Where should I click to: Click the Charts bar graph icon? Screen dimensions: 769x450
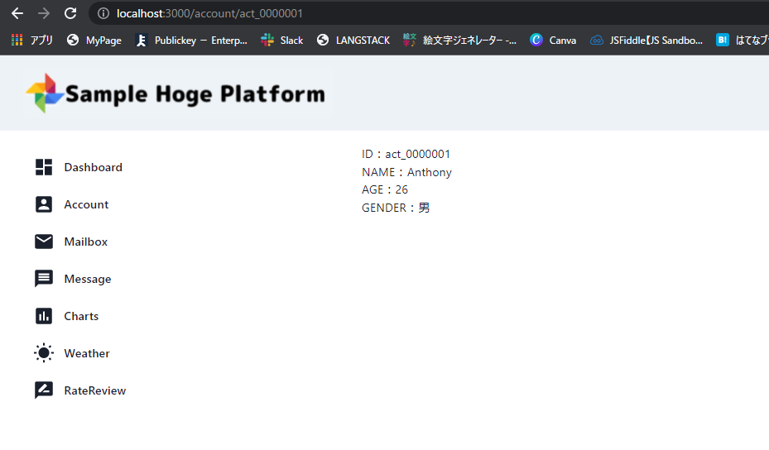(x=44, y=316)
